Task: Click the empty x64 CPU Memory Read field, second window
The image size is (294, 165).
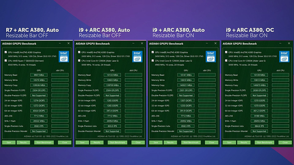Action: [134, 75]
